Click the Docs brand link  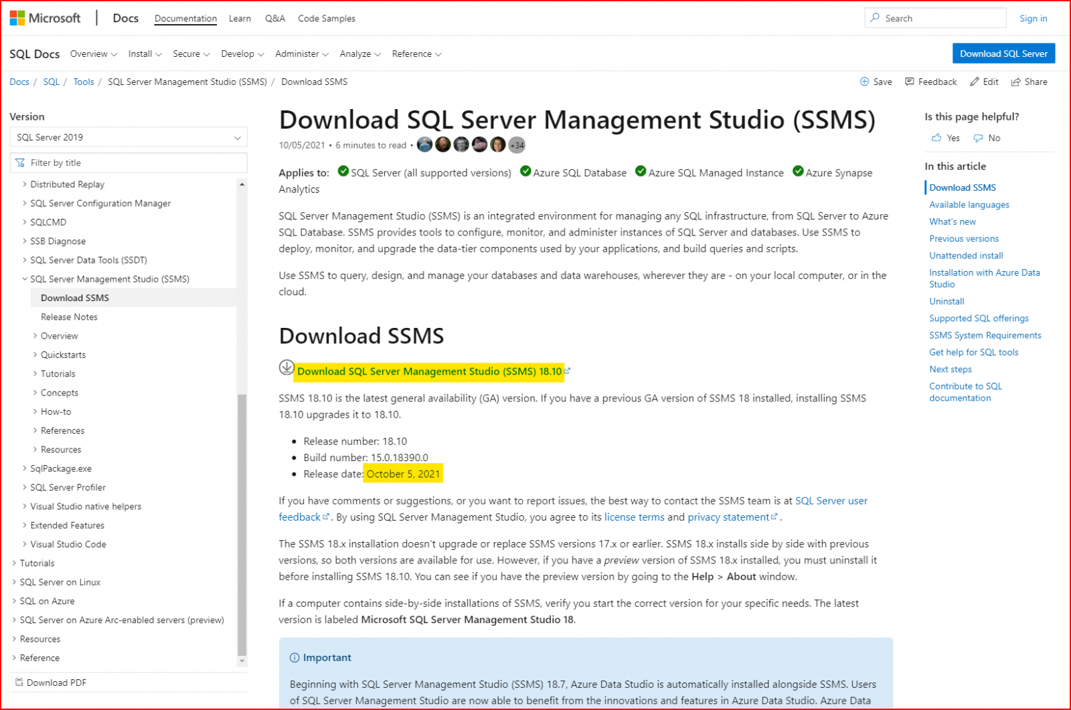126,18
